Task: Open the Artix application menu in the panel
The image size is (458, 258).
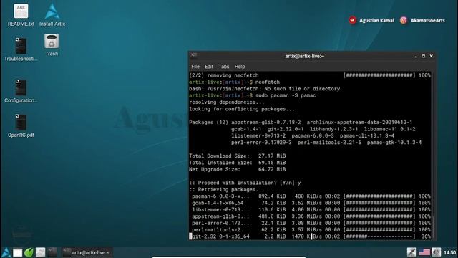Action: point(6,252)
